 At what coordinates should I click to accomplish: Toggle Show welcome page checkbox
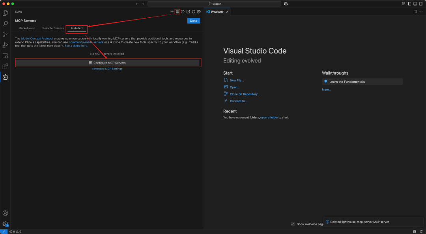point(293,224)
